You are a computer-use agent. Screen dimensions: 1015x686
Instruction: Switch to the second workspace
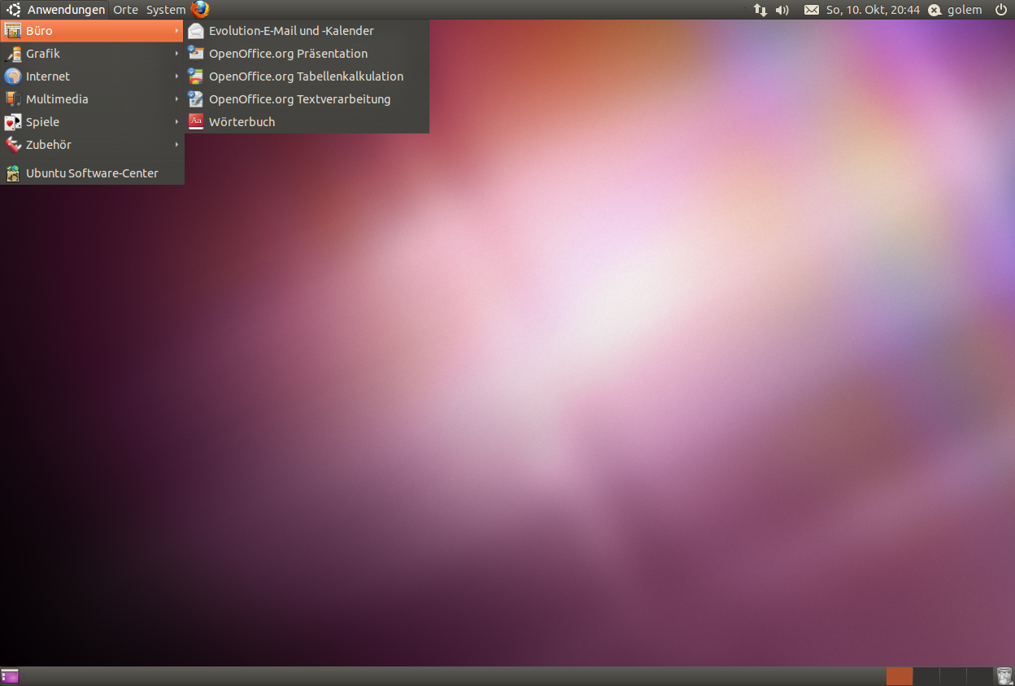coord(926,676)
